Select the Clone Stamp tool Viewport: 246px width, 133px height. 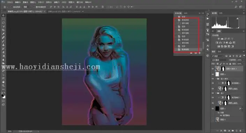tap(3, 45)
